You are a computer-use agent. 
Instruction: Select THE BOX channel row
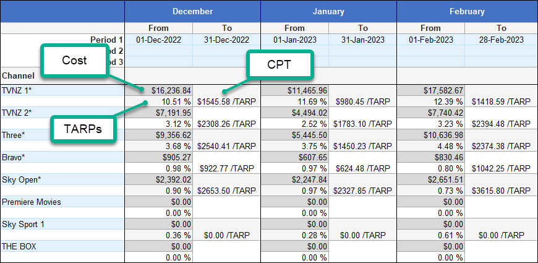tap(62, 246)
